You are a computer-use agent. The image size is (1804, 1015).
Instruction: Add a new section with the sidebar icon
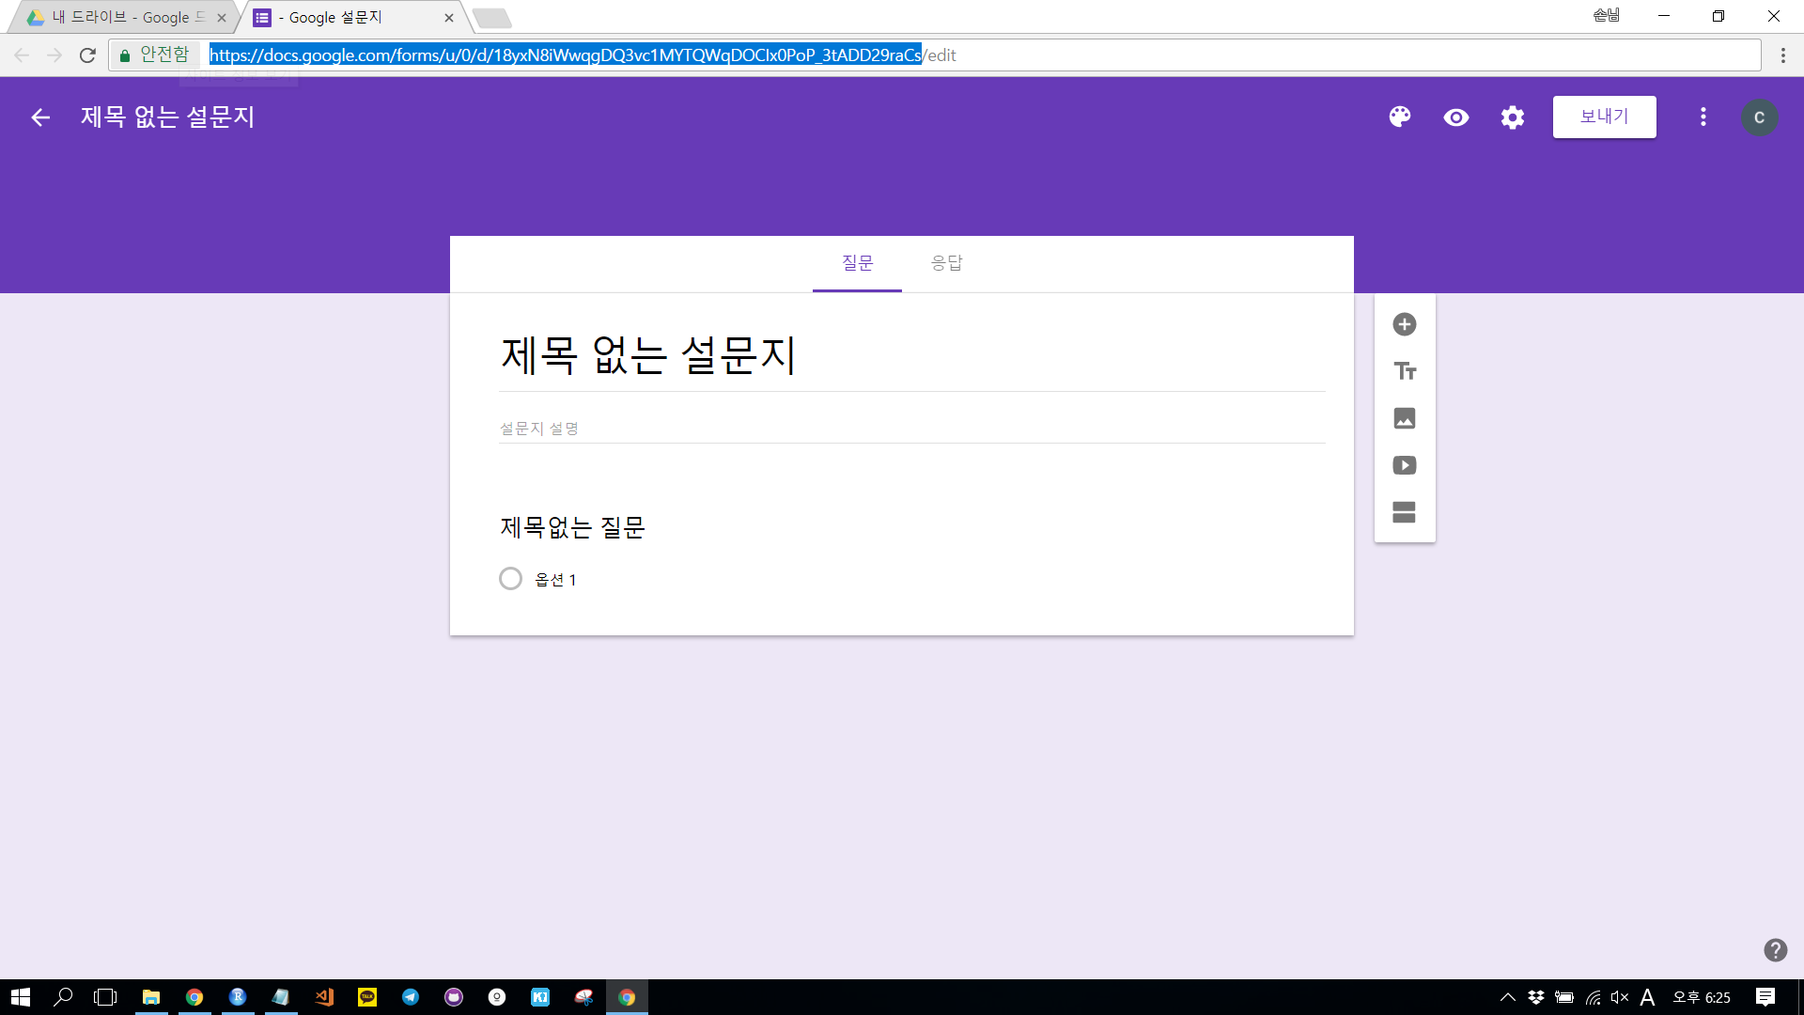(1404, 512)
